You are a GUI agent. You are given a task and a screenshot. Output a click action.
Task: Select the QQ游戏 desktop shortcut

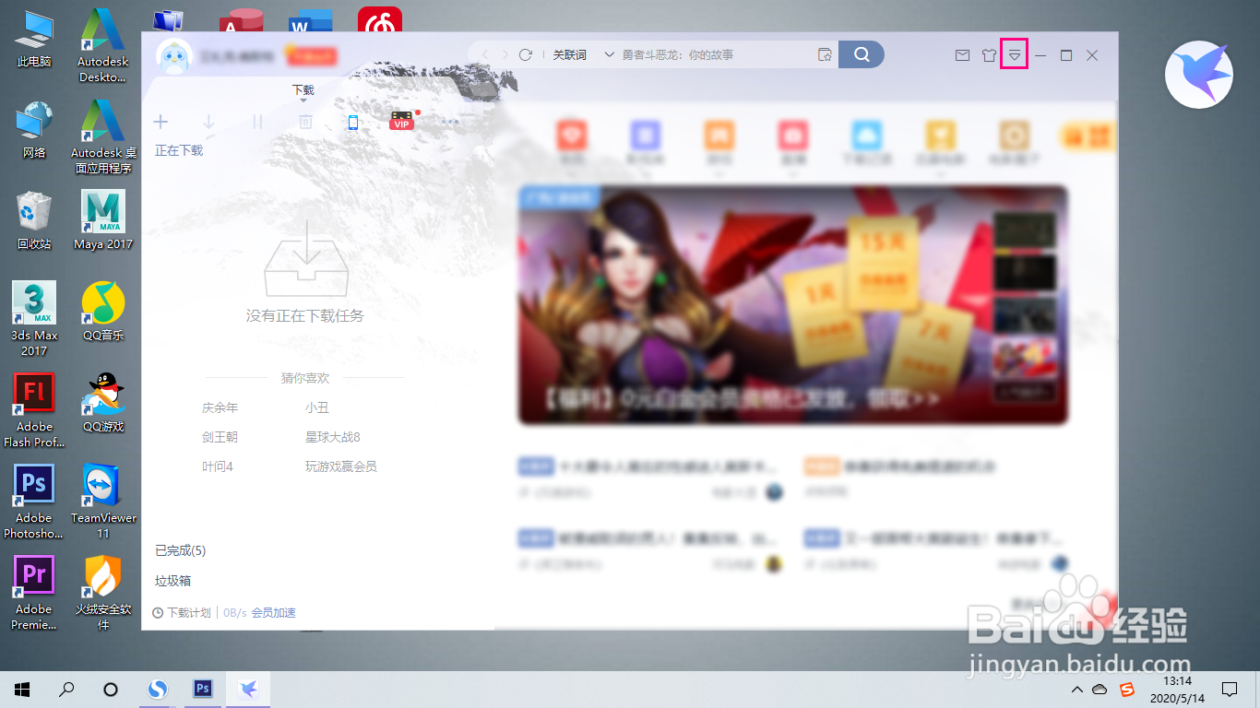click(103, 404)
